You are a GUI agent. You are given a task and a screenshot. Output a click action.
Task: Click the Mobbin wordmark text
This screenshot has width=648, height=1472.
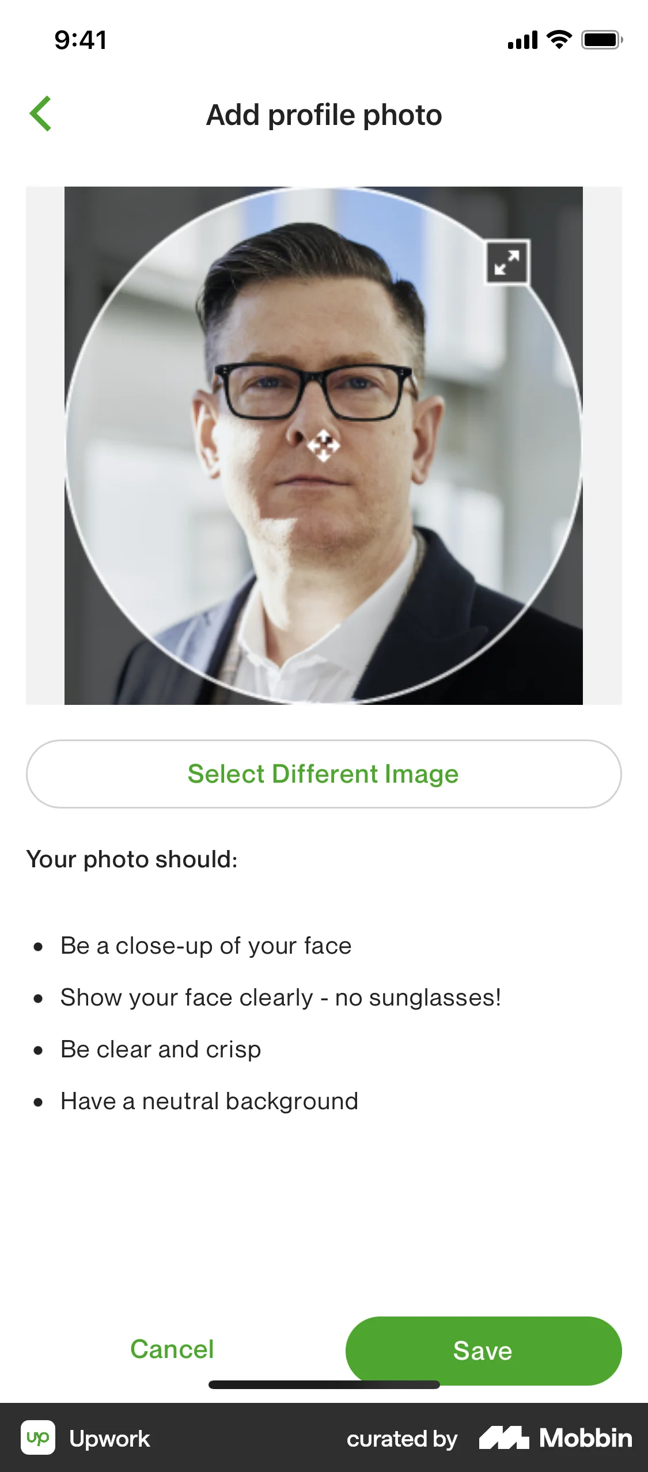coord(586,1438)
